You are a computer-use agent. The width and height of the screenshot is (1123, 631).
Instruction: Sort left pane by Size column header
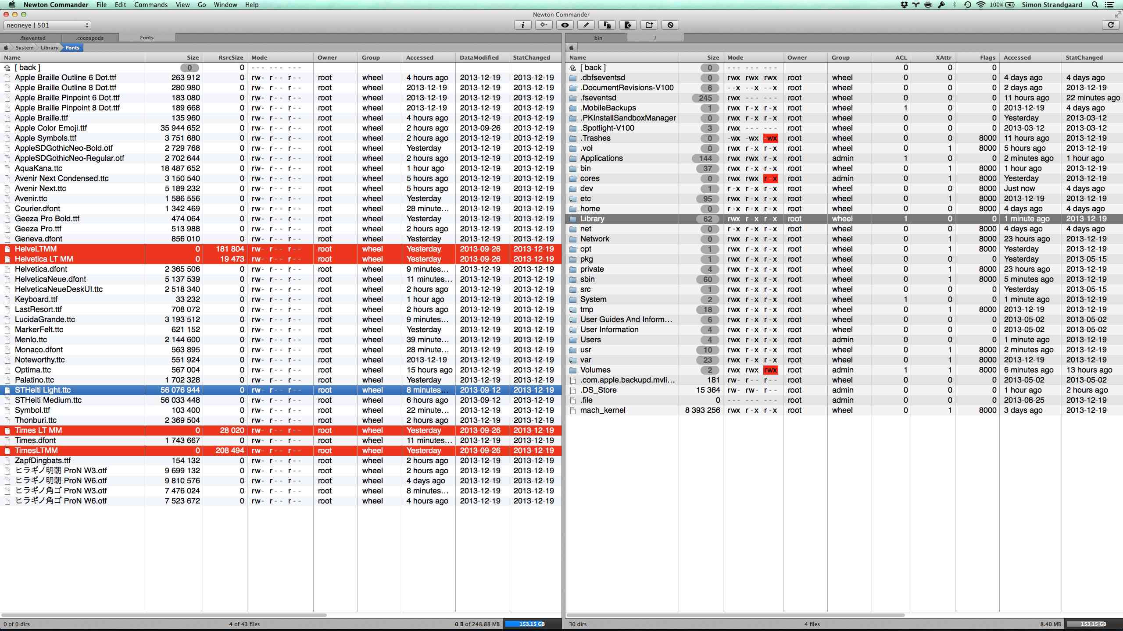(x=193, y=57)
